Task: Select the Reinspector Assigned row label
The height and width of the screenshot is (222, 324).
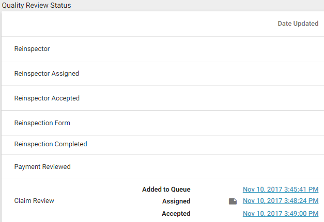Action: [47, 74]
